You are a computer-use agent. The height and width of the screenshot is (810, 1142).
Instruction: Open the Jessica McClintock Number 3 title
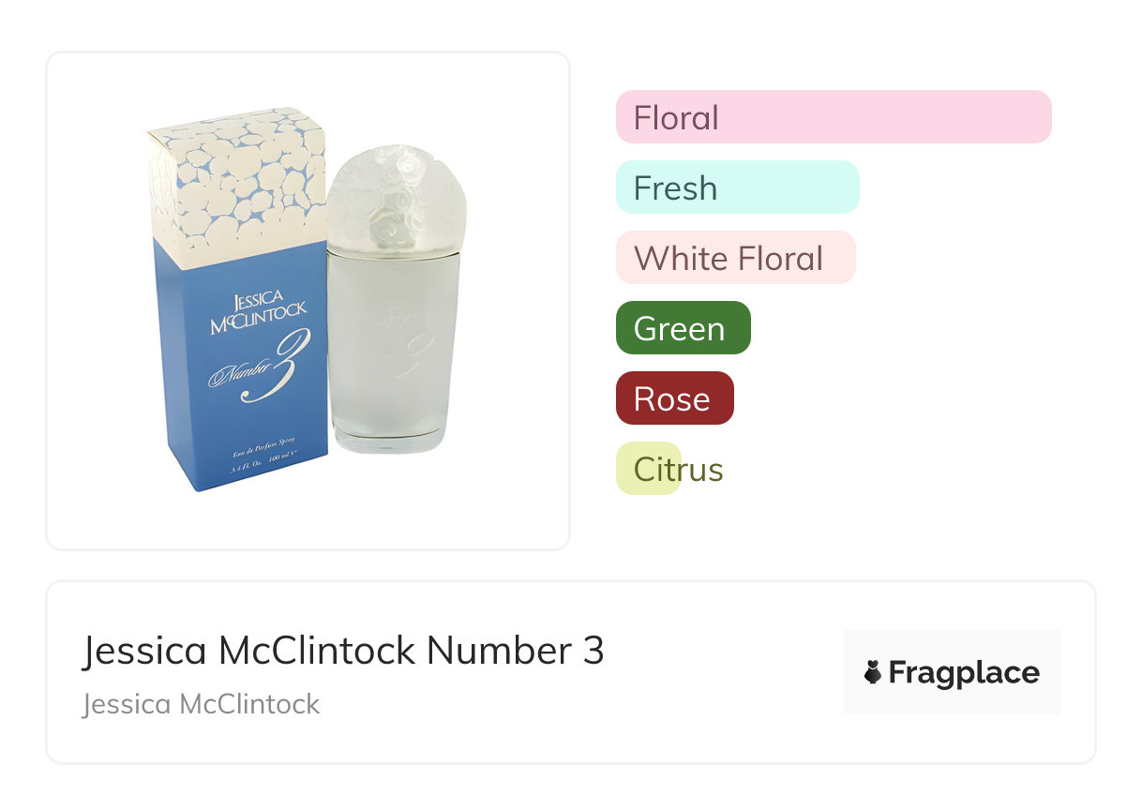click(x=343, y=651)
